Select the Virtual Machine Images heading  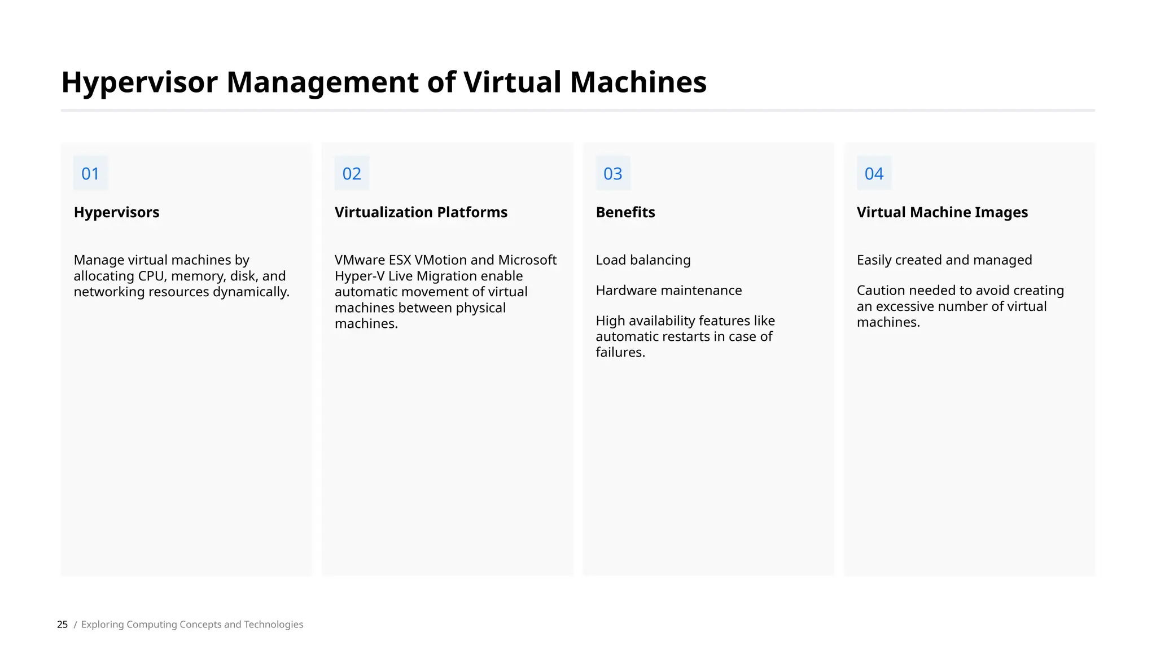point(942,213)
